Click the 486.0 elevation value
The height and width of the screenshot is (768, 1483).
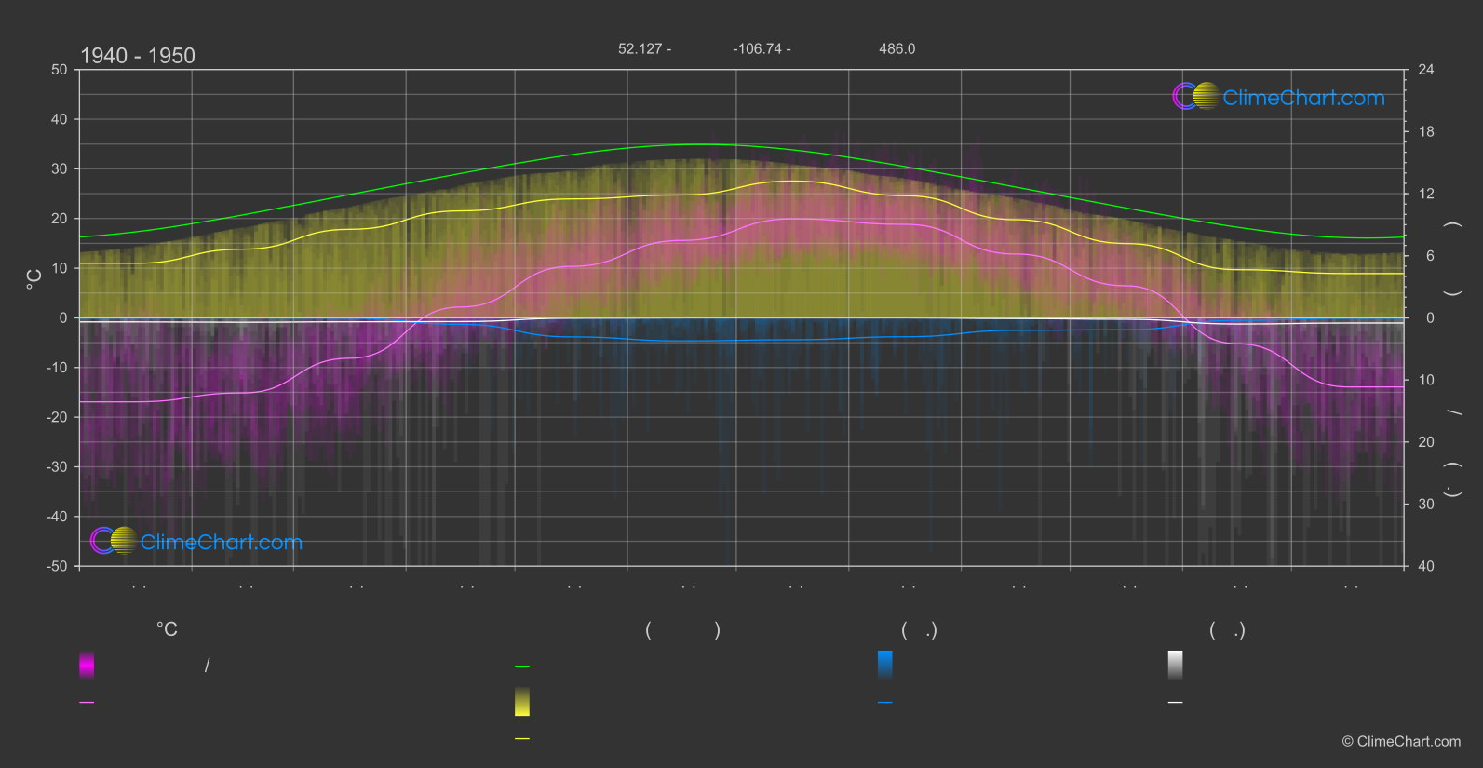(897, 48)
